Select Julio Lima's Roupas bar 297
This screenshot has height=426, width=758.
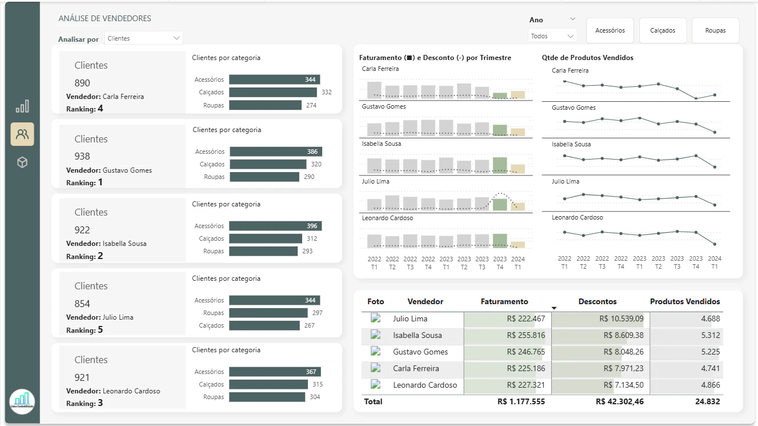[x=268, y=313]
